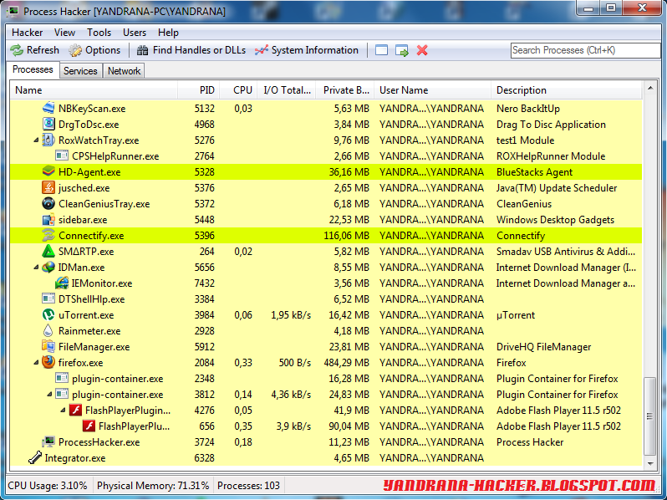The width and height of the screenshot is (667, 500).
Task: Click the Processes: 103 status entry
Action: point(248,486)
